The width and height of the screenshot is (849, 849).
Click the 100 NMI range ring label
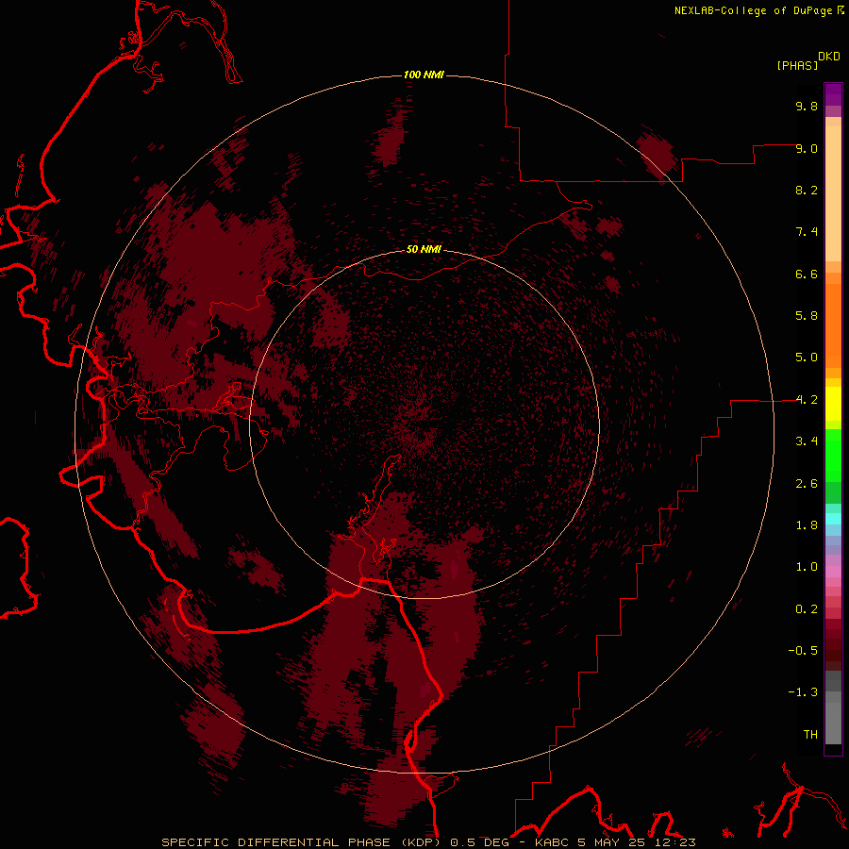[424, 75]
